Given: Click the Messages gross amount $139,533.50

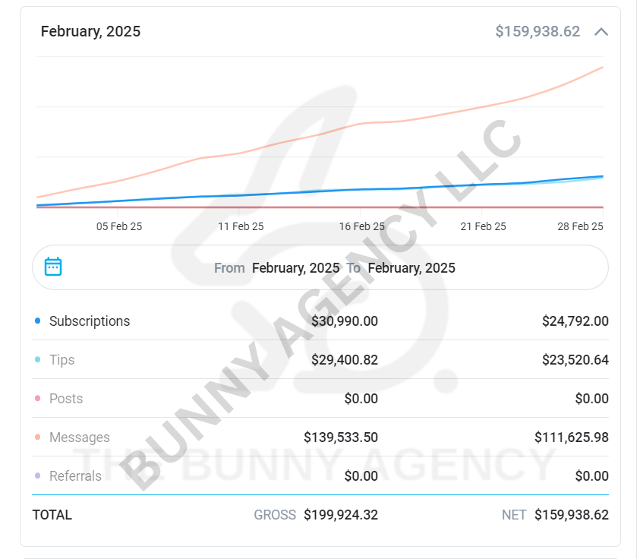Looking at the screenshot, I should (x=341, y=437).
